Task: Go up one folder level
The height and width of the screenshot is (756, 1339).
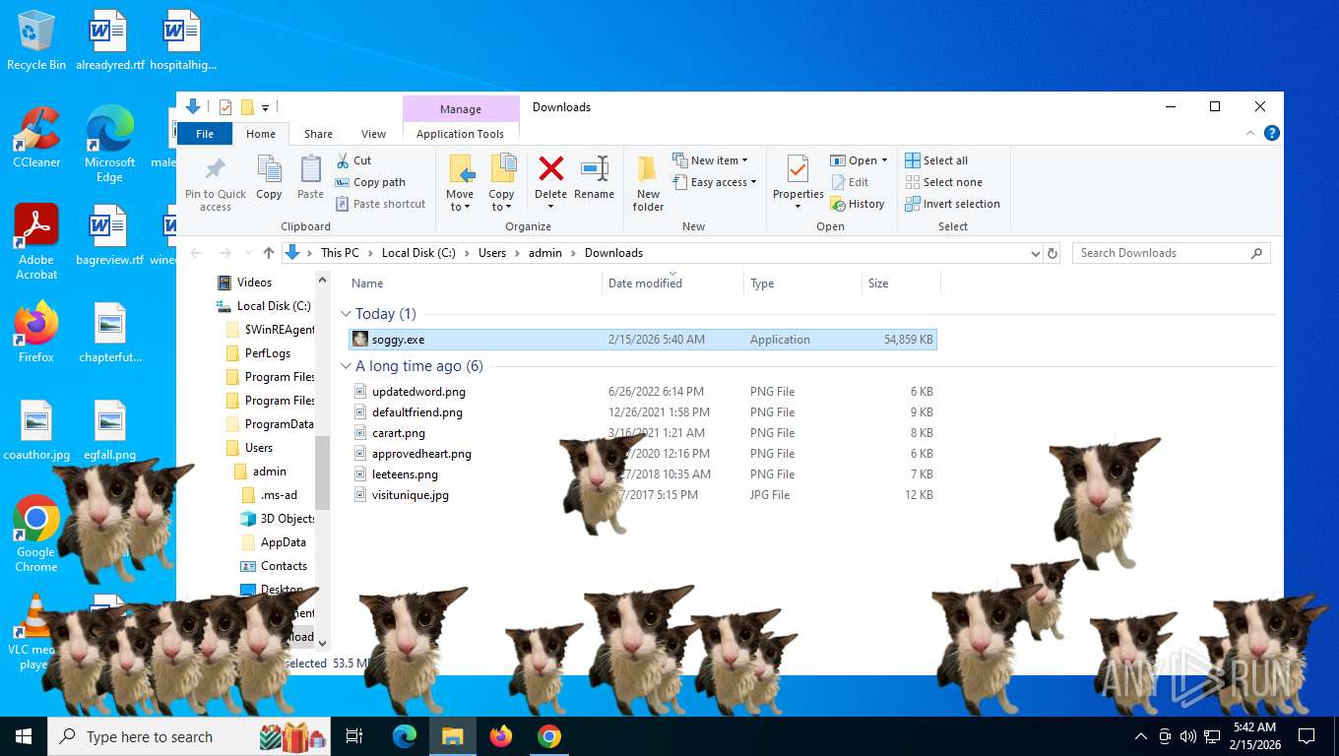Action: (269, 253)
